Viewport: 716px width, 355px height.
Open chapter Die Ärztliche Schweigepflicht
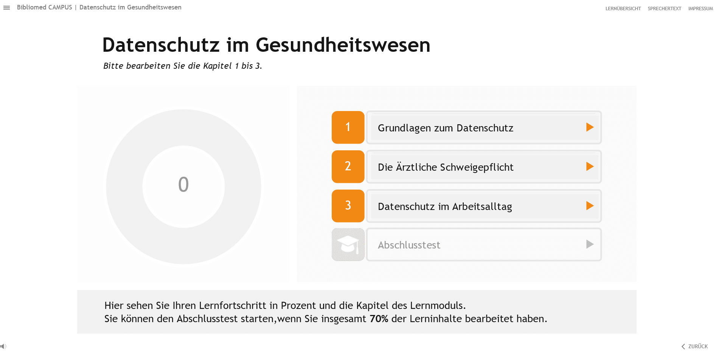[484, 167]
